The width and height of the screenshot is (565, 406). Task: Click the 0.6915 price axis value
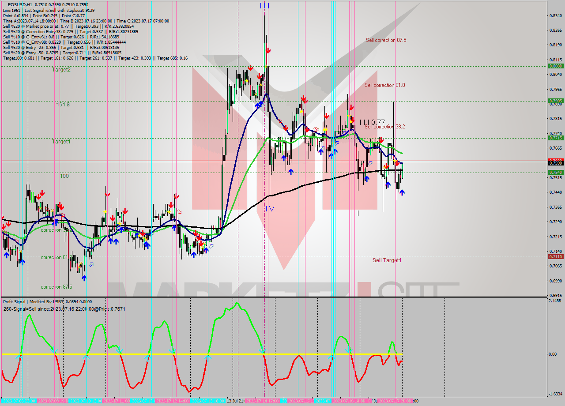coord(555,295)
